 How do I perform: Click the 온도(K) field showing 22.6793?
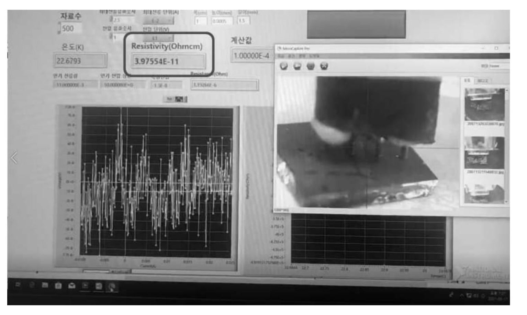click(x=80, y=61)
